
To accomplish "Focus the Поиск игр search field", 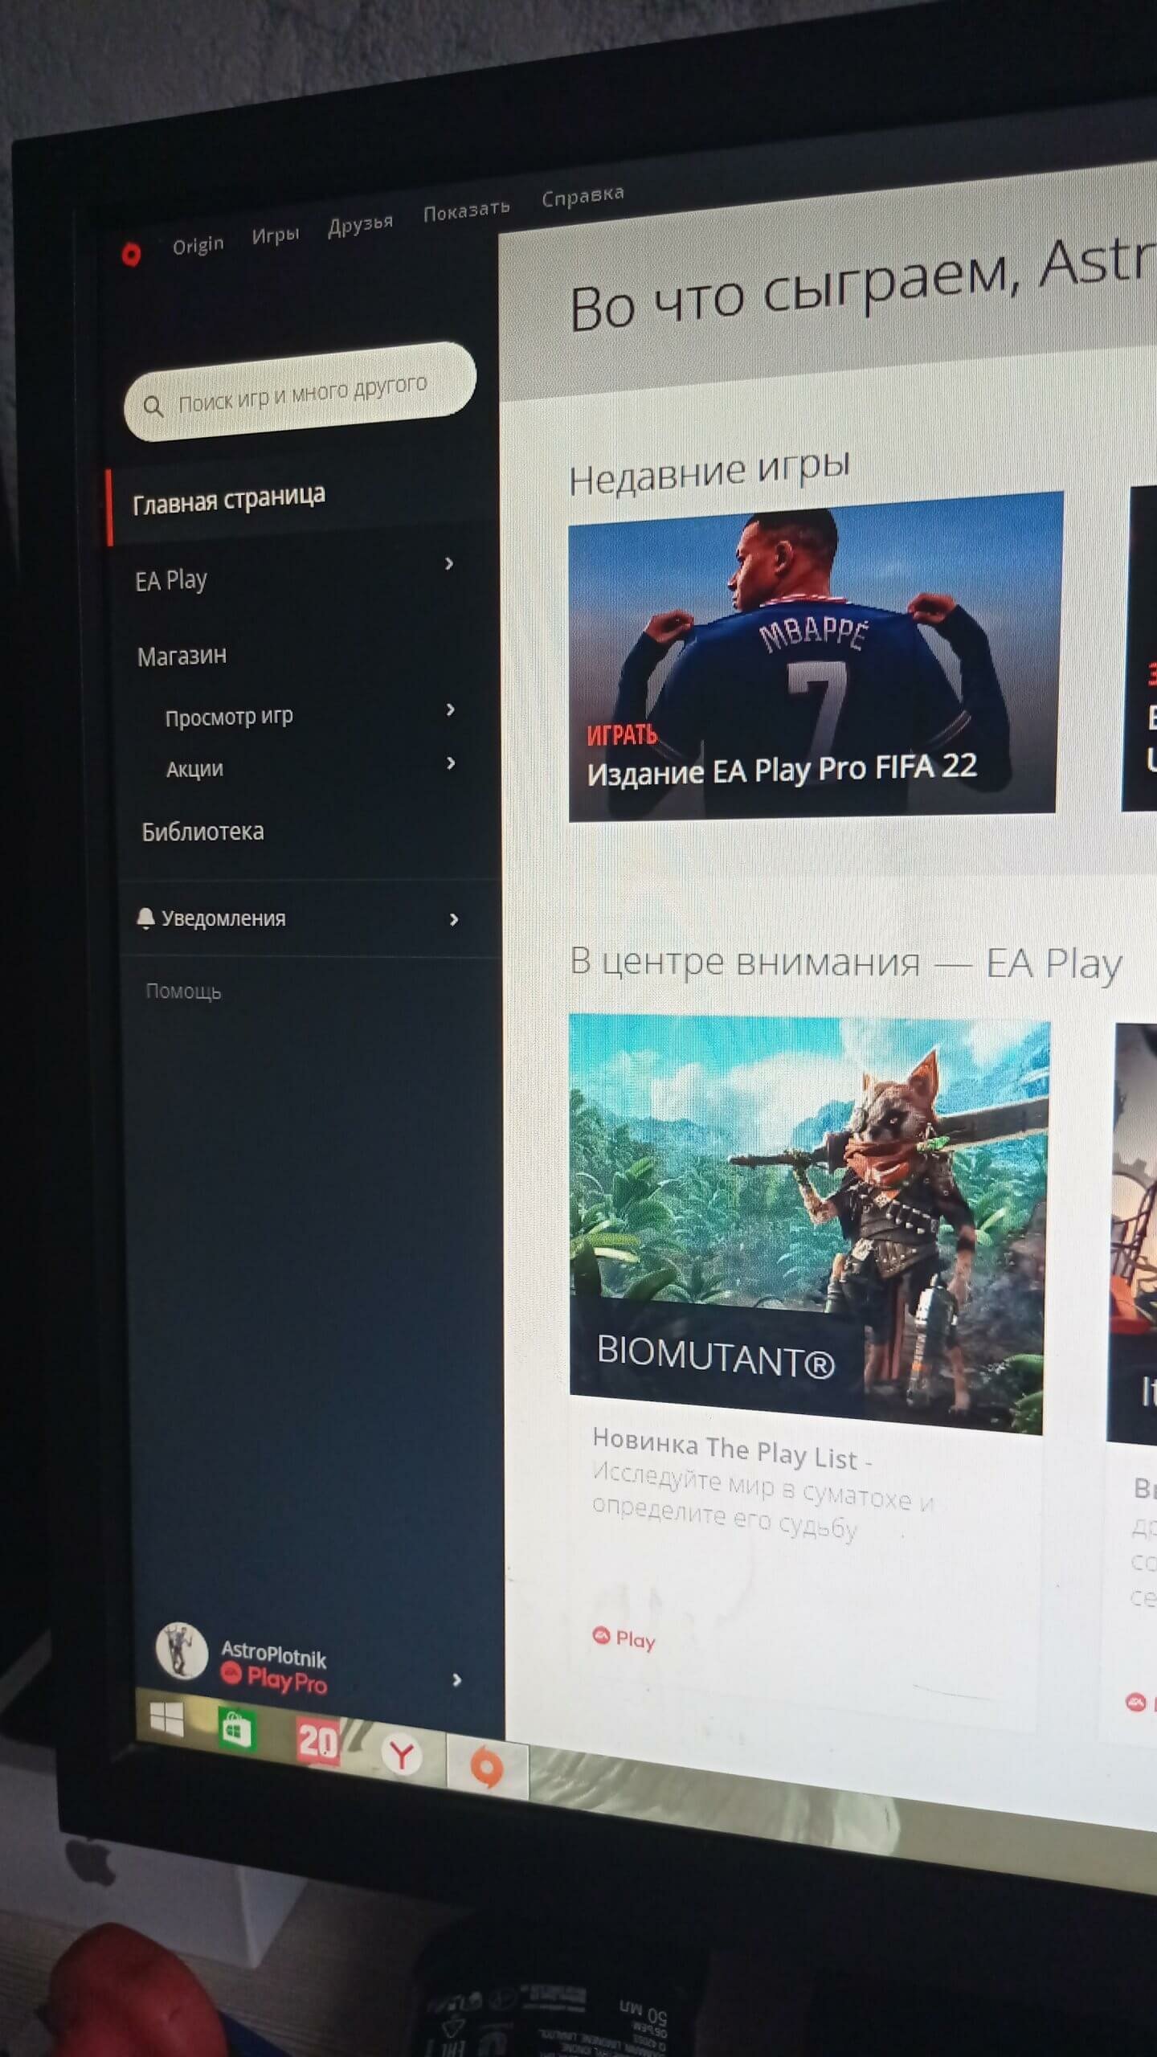I will (300, 391).
